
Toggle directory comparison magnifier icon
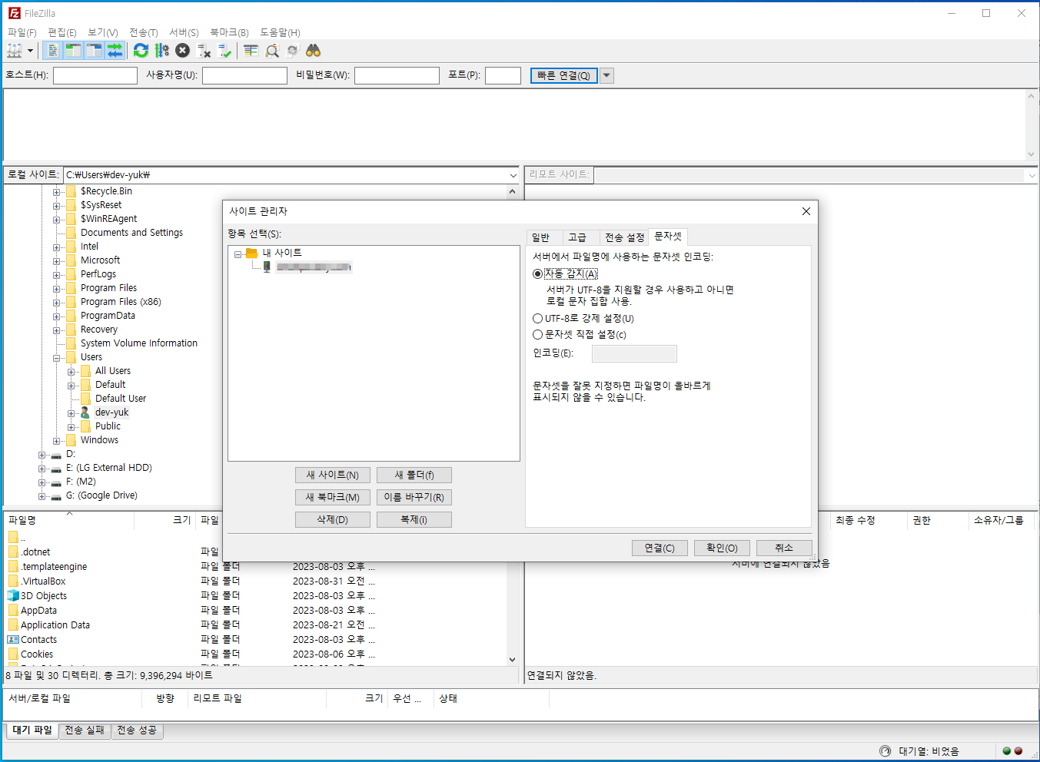271,51
